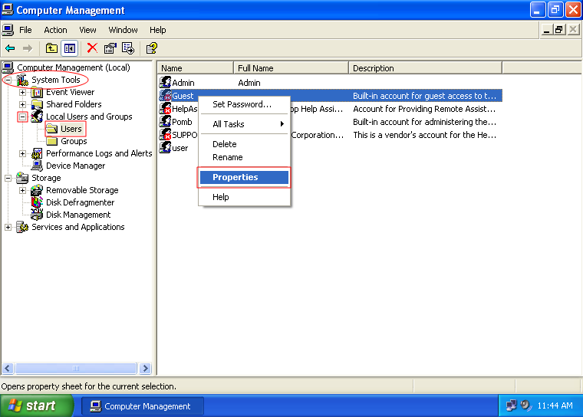Click the red Delete toolbar icon
Image resolution: width=583 pixels, height=417 pixels.
click(x=92, y=48)
